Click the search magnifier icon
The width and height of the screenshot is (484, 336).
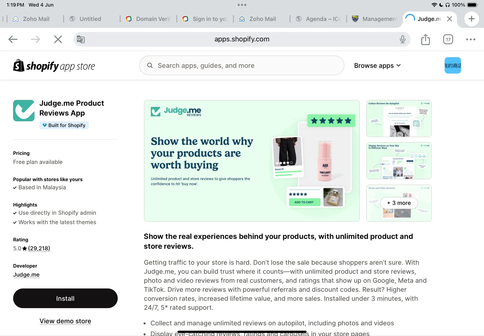pos(150,65)
